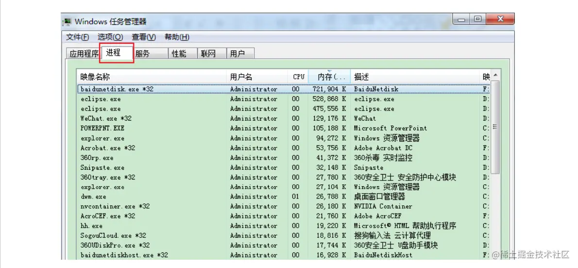Select eclipse.exe using 528,868 K
This screenshot has width=578, height=268.
(x=284, y=99)
